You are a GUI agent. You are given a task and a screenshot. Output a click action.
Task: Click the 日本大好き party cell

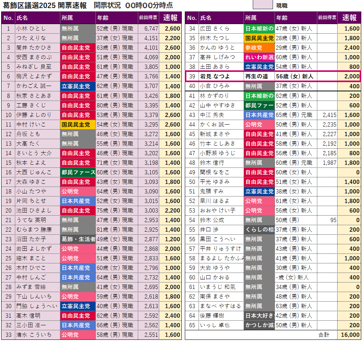259,316
